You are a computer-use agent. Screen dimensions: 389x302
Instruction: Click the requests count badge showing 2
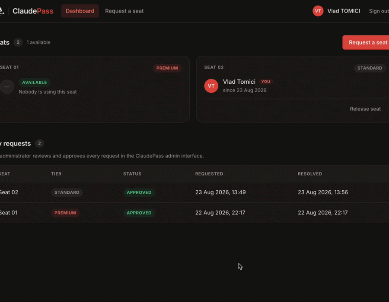[x=39, y=143]
